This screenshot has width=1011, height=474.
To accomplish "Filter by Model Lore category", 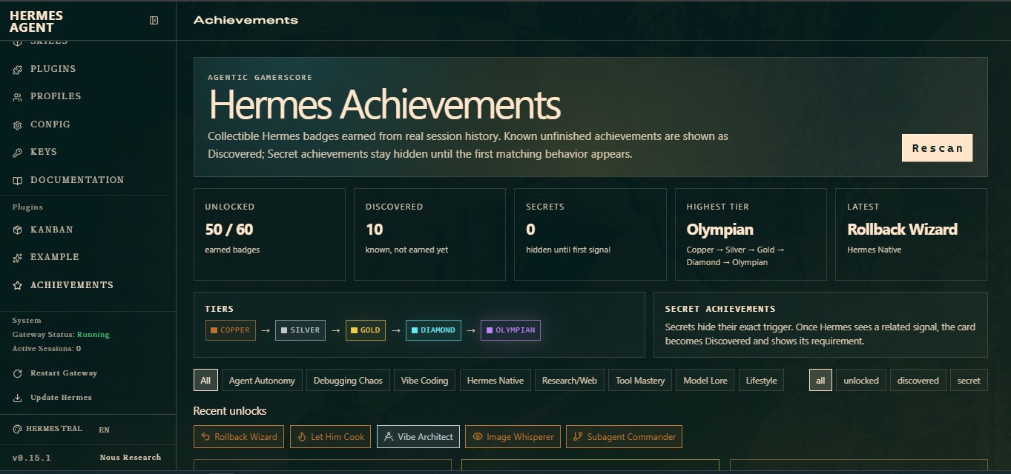I will point(705,381).
